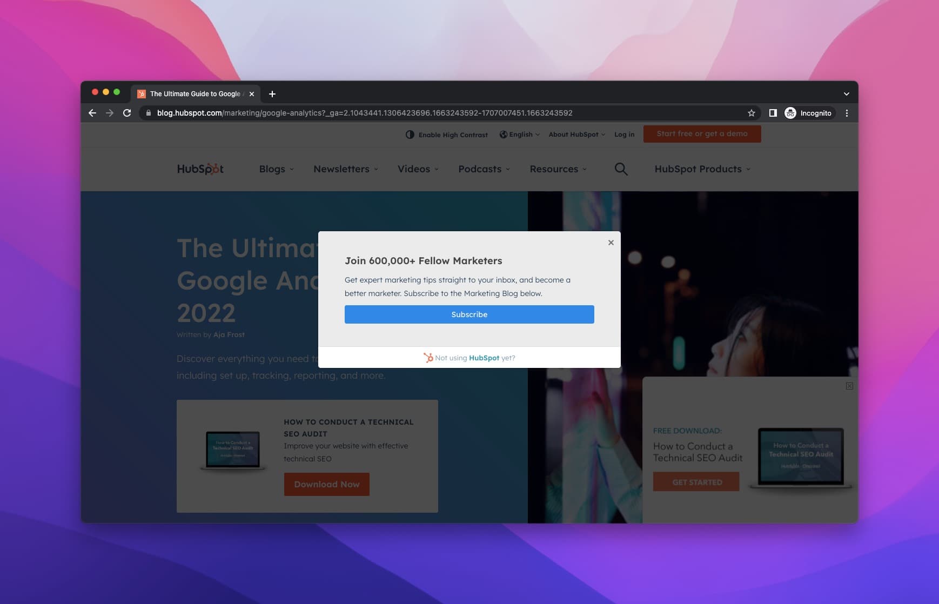This screenshot has height=604, width=939.
Task: Close the free download slide-in box
Action: click(849, 386)
